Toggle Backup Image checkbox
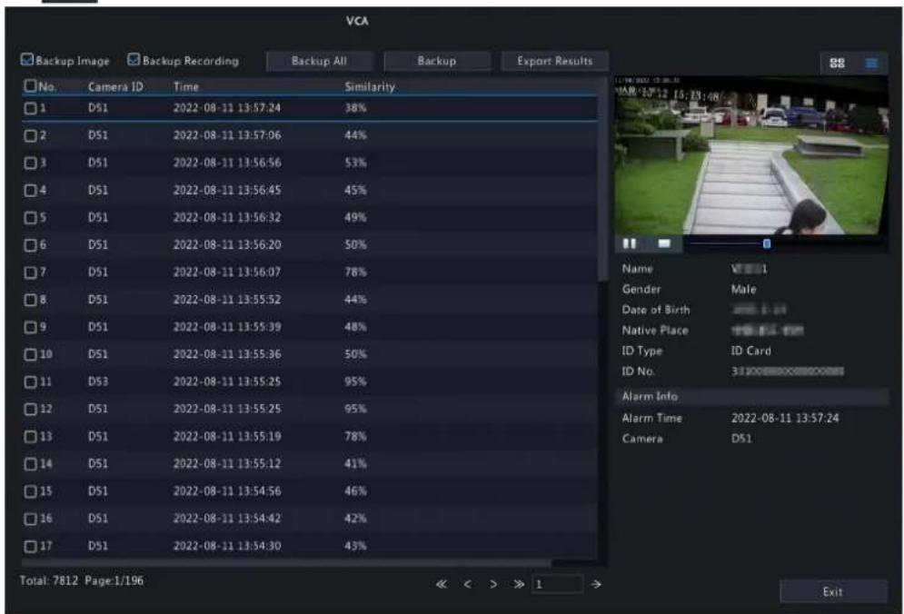This screenshot has height=614, width=904. 27,59
